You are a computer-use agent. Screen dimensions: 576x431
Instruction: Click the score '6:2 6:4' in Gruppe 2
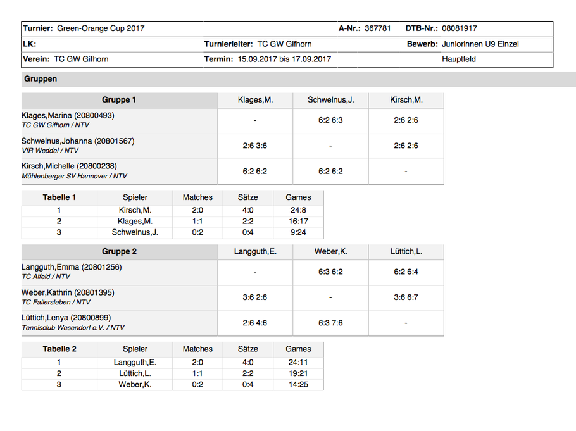click(x=406, y=272)
